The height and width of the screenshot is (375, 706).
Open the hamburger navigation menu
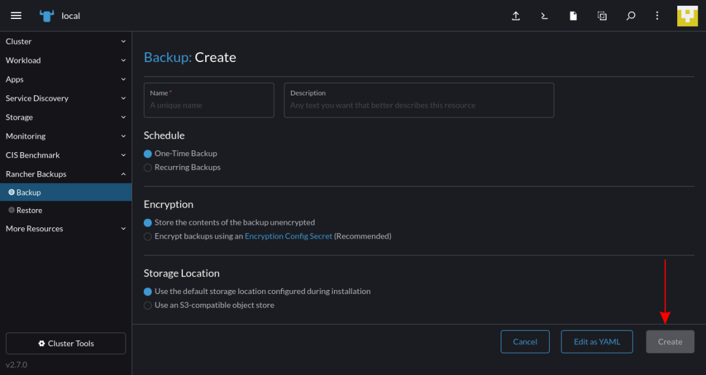[16, 16]
